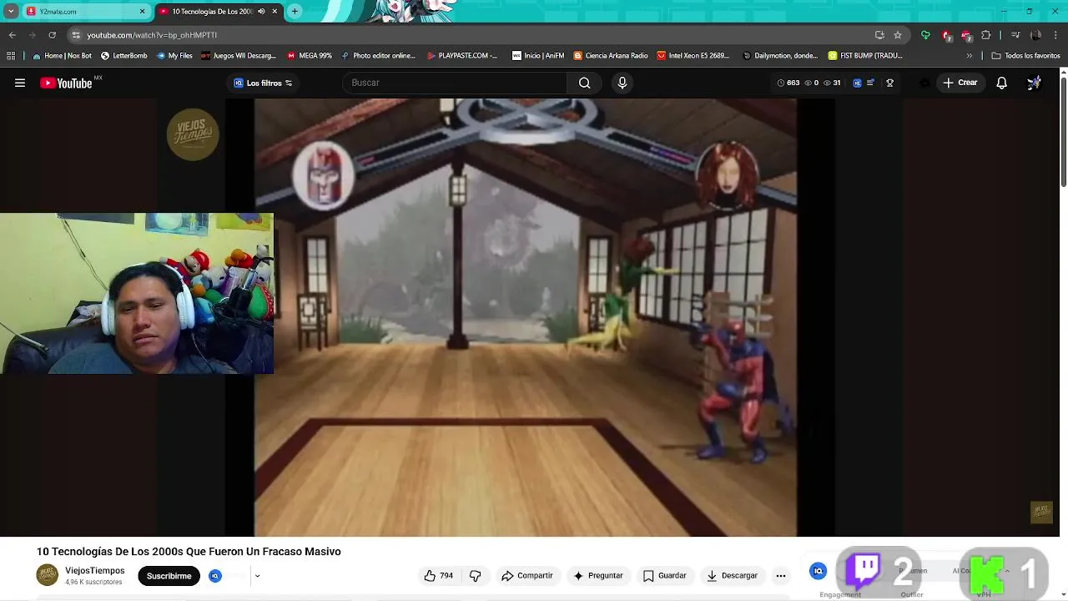Image resolution: width=1068 pixels, height=601 pixels.
Task: Click the blue IQ circle below the video
Action: coord(819,571)
